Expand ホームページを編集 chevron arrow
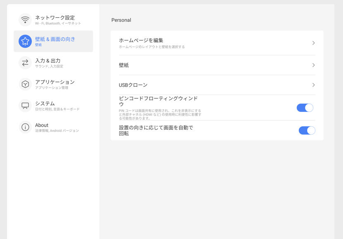 pyautogui.click(x=314, y=43)
